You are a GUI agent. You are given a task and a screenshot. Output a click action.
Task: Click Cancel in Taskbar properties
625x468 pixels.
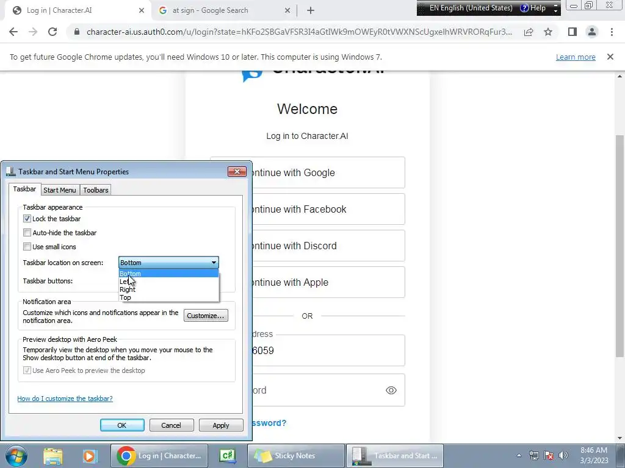coord(172,425)
